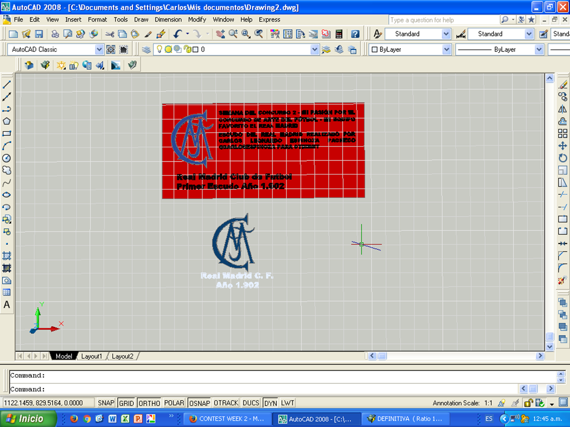Click the vertical scrollbar down arrow

550,347
